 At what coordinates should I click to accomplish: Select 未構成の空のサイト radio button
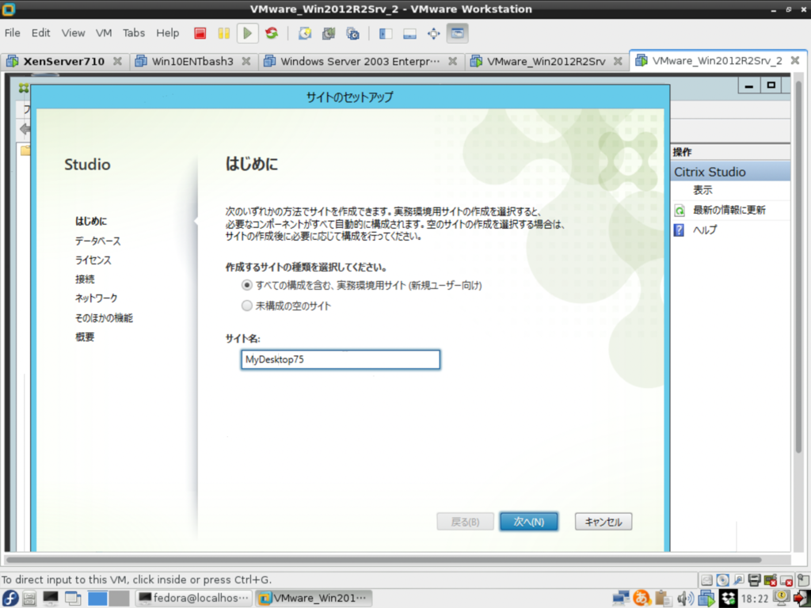pyautogui.click(x=247, y=306)
